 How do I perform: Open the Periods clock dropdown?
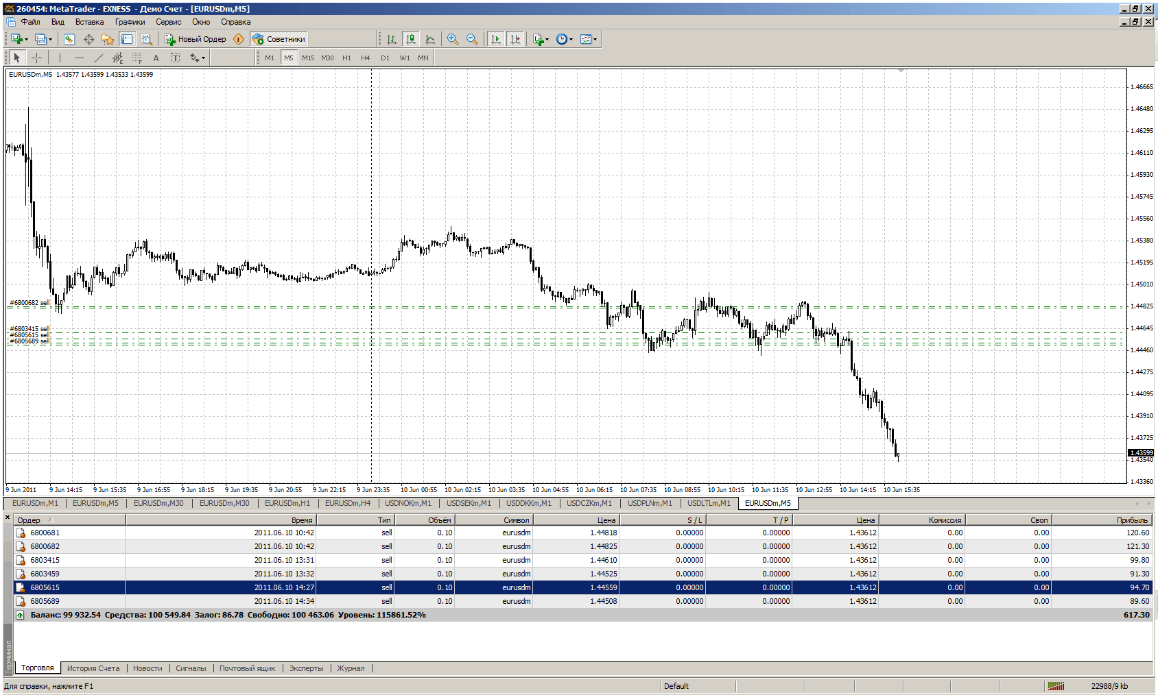coord(564,39)
